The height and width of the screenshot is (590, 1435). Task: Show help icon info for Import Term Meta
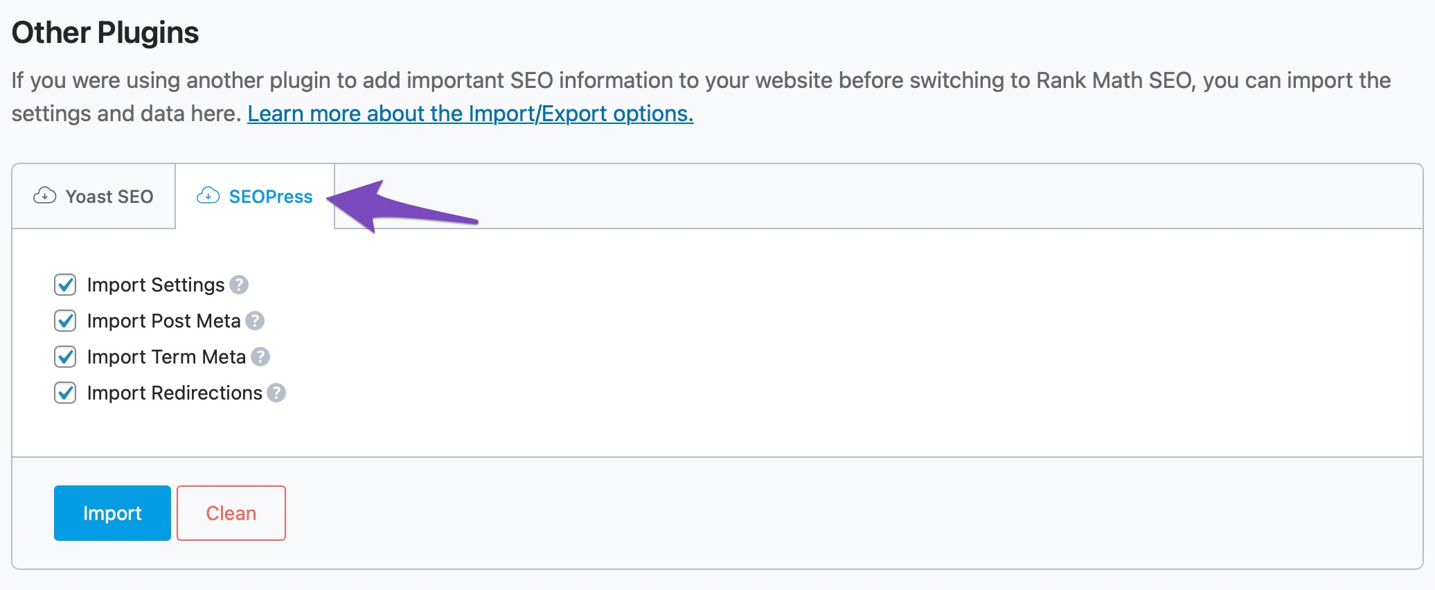pyautogui.click(x=260, y=357)
